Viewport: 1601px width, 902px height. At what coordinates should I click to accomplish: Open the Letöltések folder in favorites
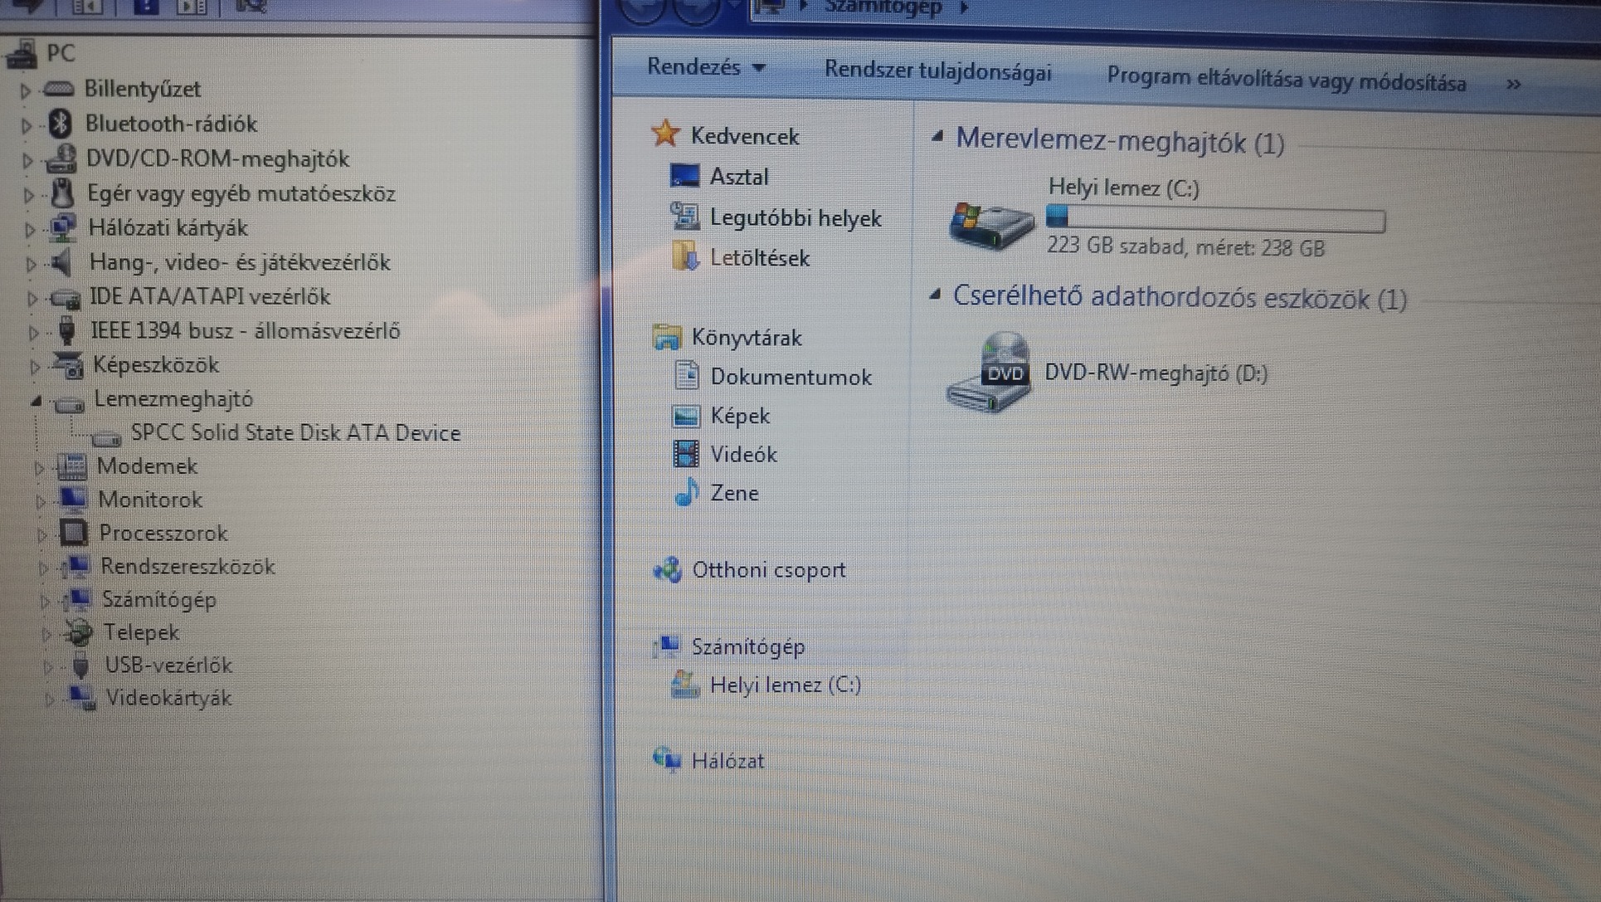pos(758,258)
